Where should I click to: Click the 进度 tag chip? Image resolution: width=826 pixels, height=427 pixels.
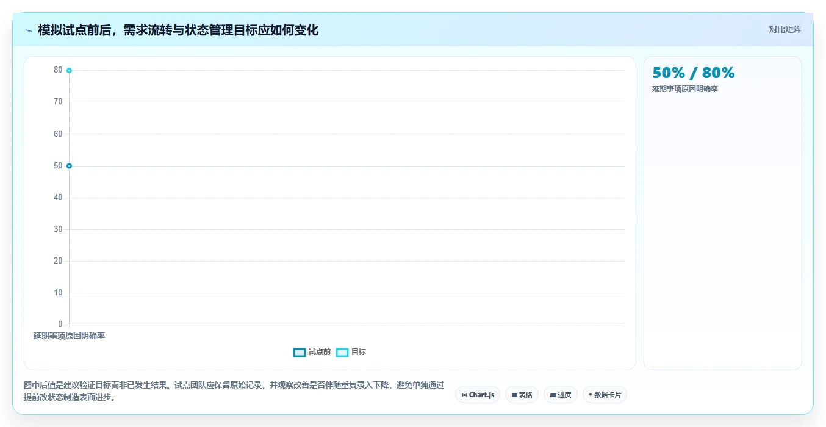[x=561, y=395]
